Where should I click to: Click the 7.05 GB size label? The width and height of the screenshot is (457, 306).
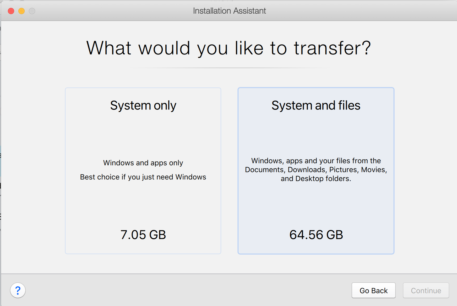[143, 235]
